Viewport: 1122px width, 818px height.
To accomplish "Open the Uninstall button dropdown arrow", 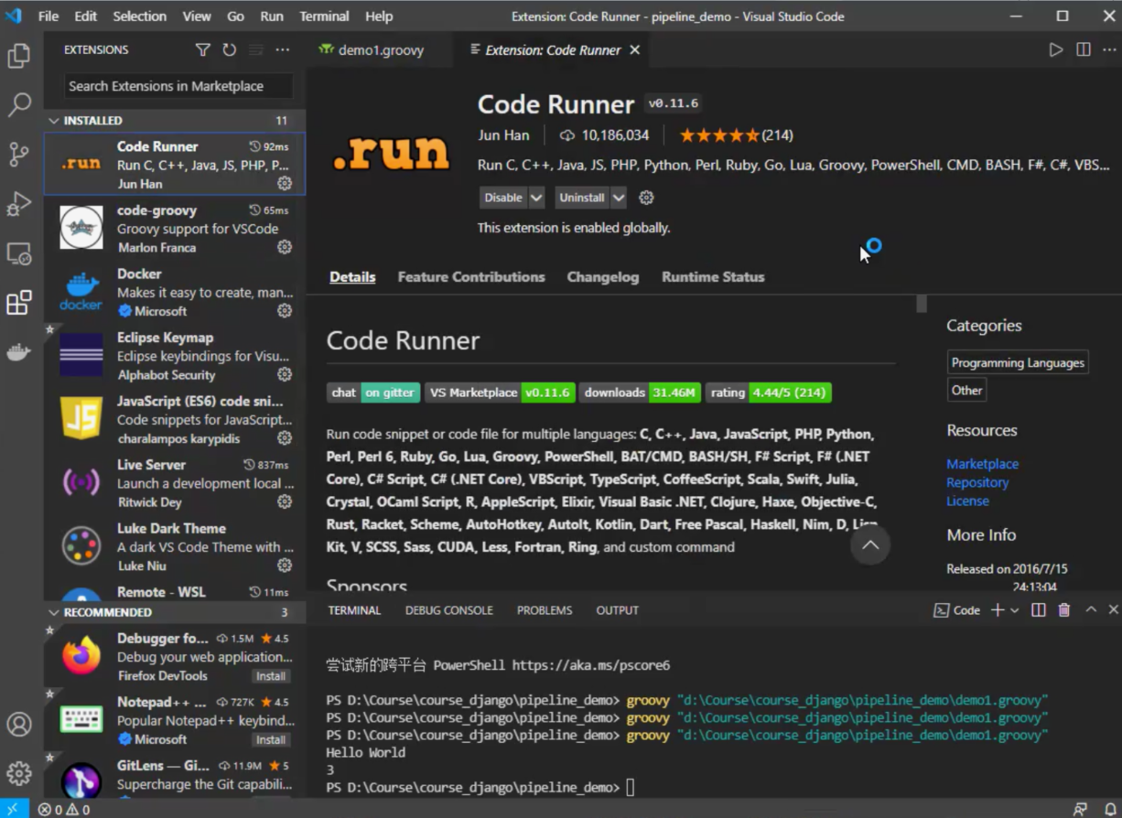I will pos(619,198).
